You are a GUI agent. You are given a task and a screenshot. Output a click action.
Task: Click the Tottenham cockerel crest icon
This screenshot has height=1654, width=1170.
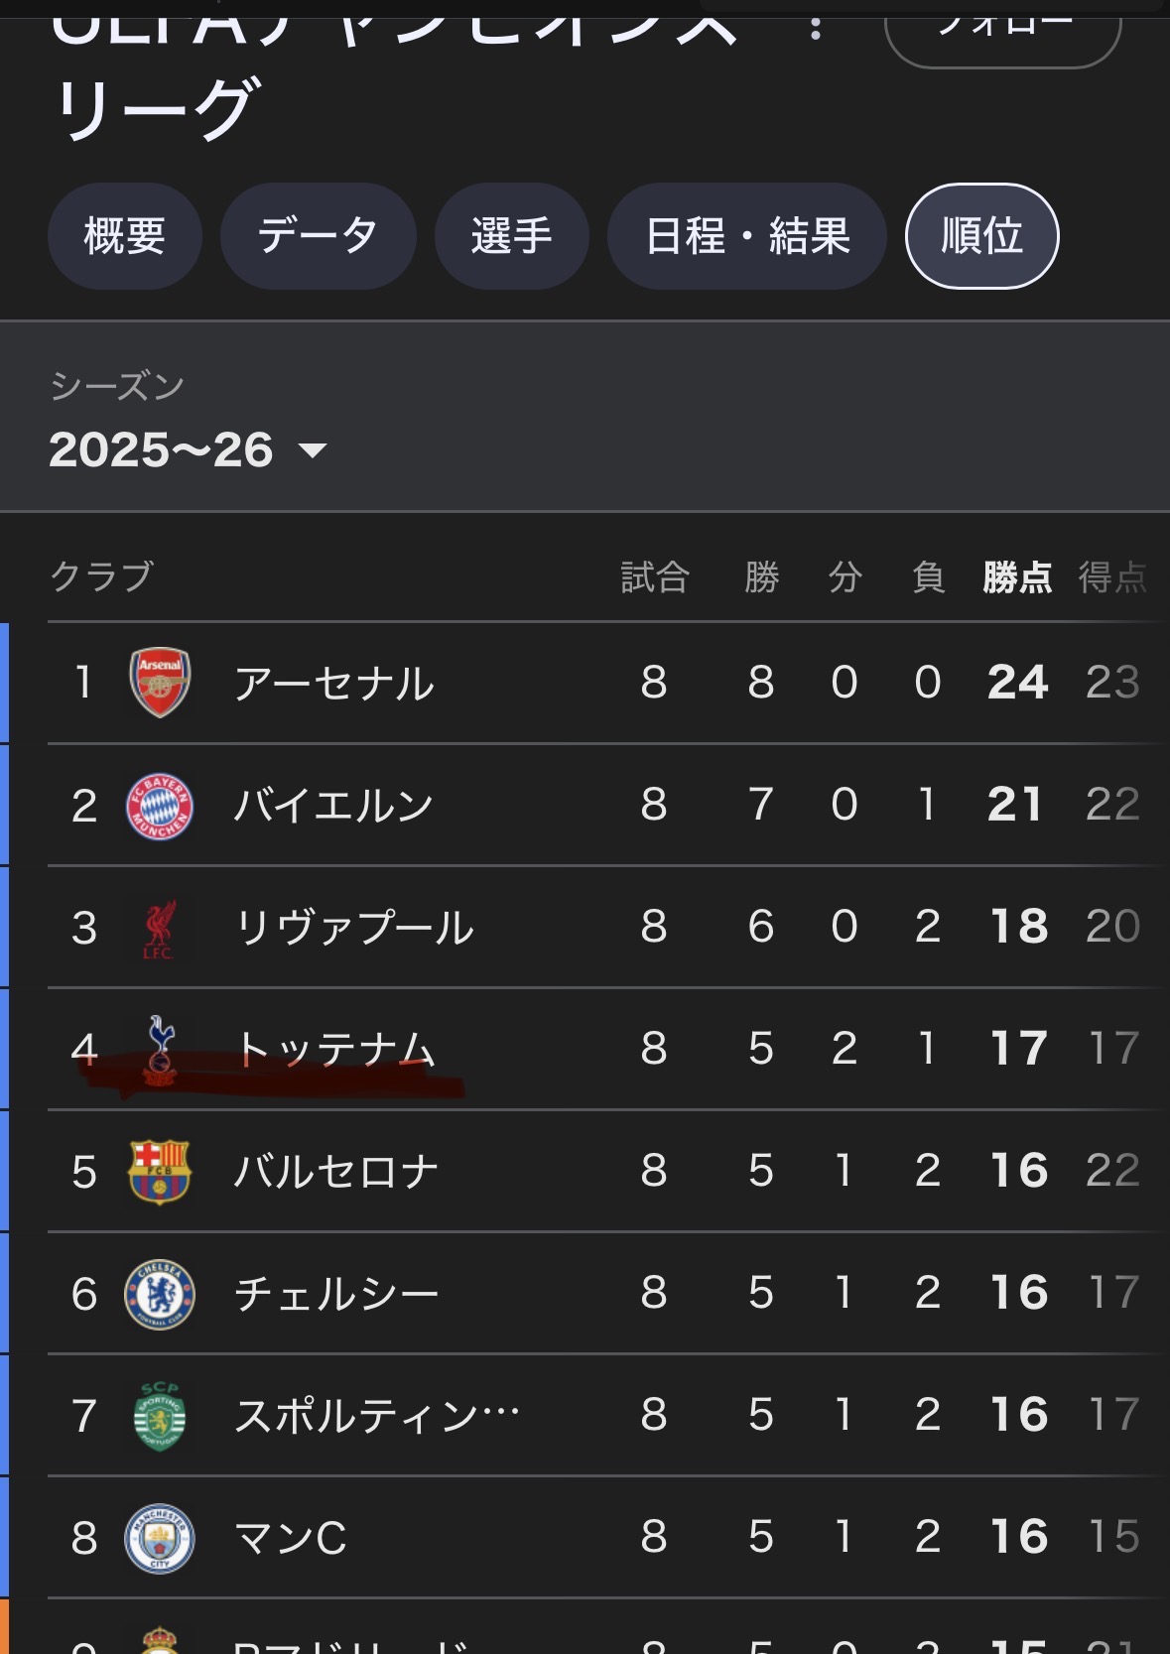pos(160,1048)
